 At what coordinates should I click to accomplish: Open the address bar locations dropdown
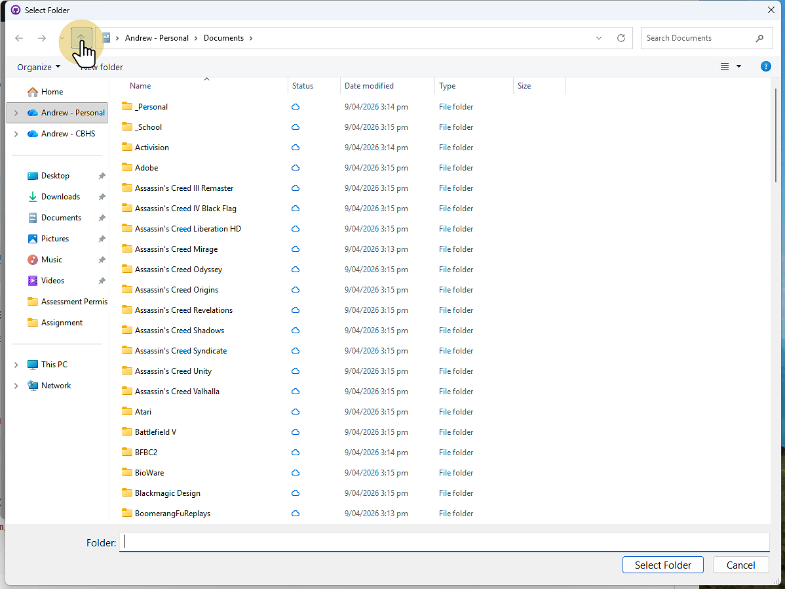point(598,38)
